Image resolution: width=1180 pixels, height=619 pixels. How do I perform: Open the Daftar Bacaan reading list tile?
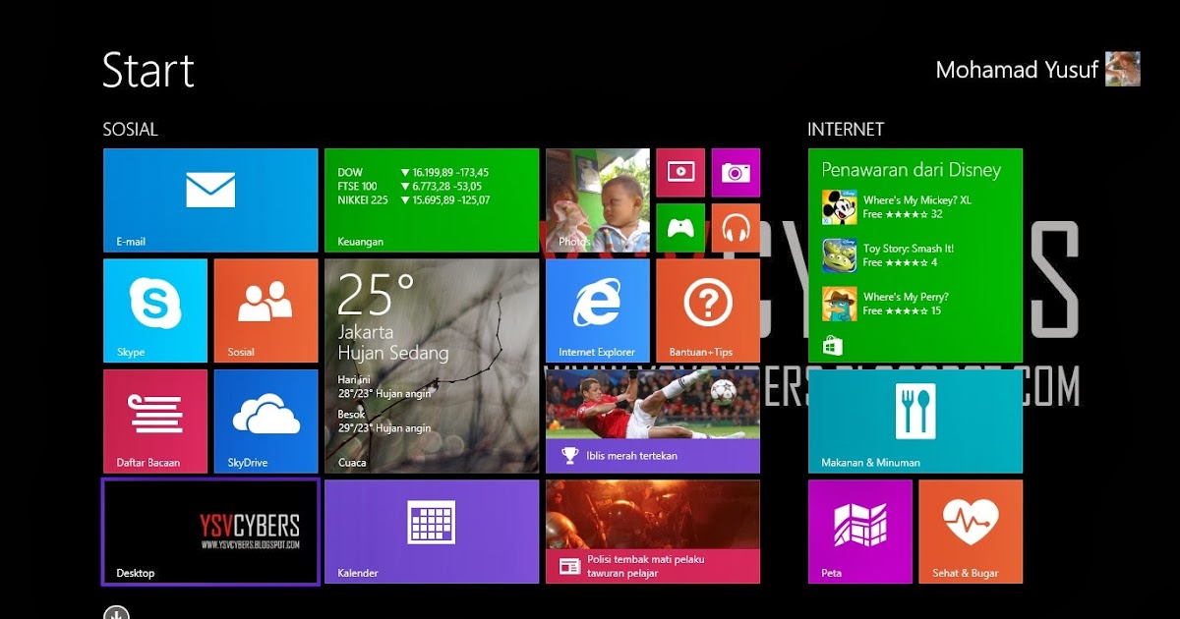click(155, 422)
